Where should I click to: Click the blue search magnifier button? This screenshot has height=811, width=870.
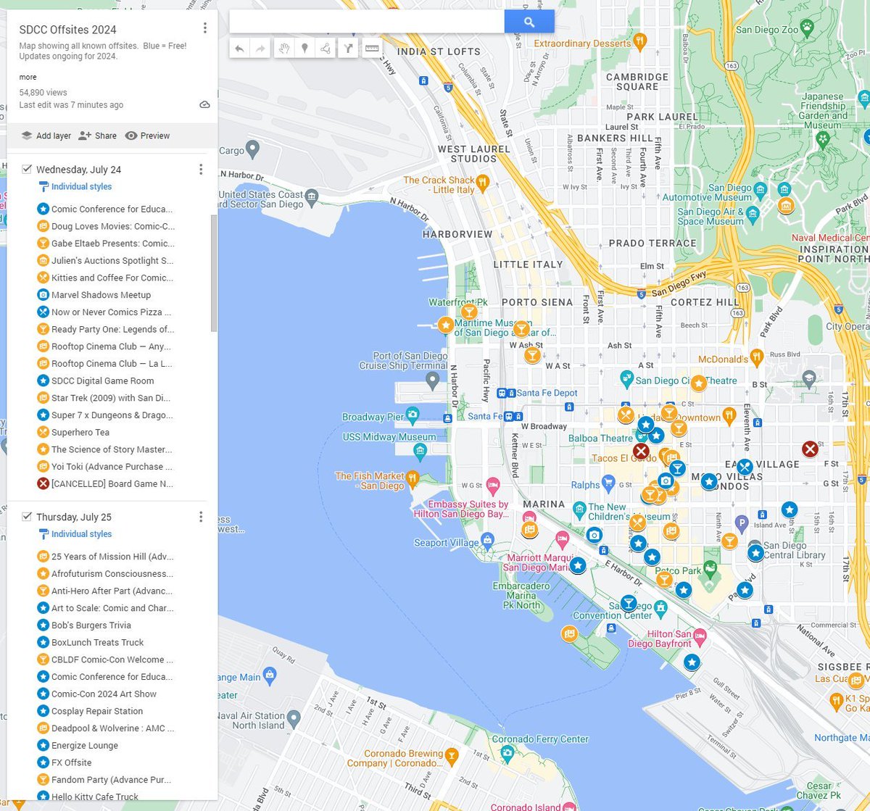529,21
